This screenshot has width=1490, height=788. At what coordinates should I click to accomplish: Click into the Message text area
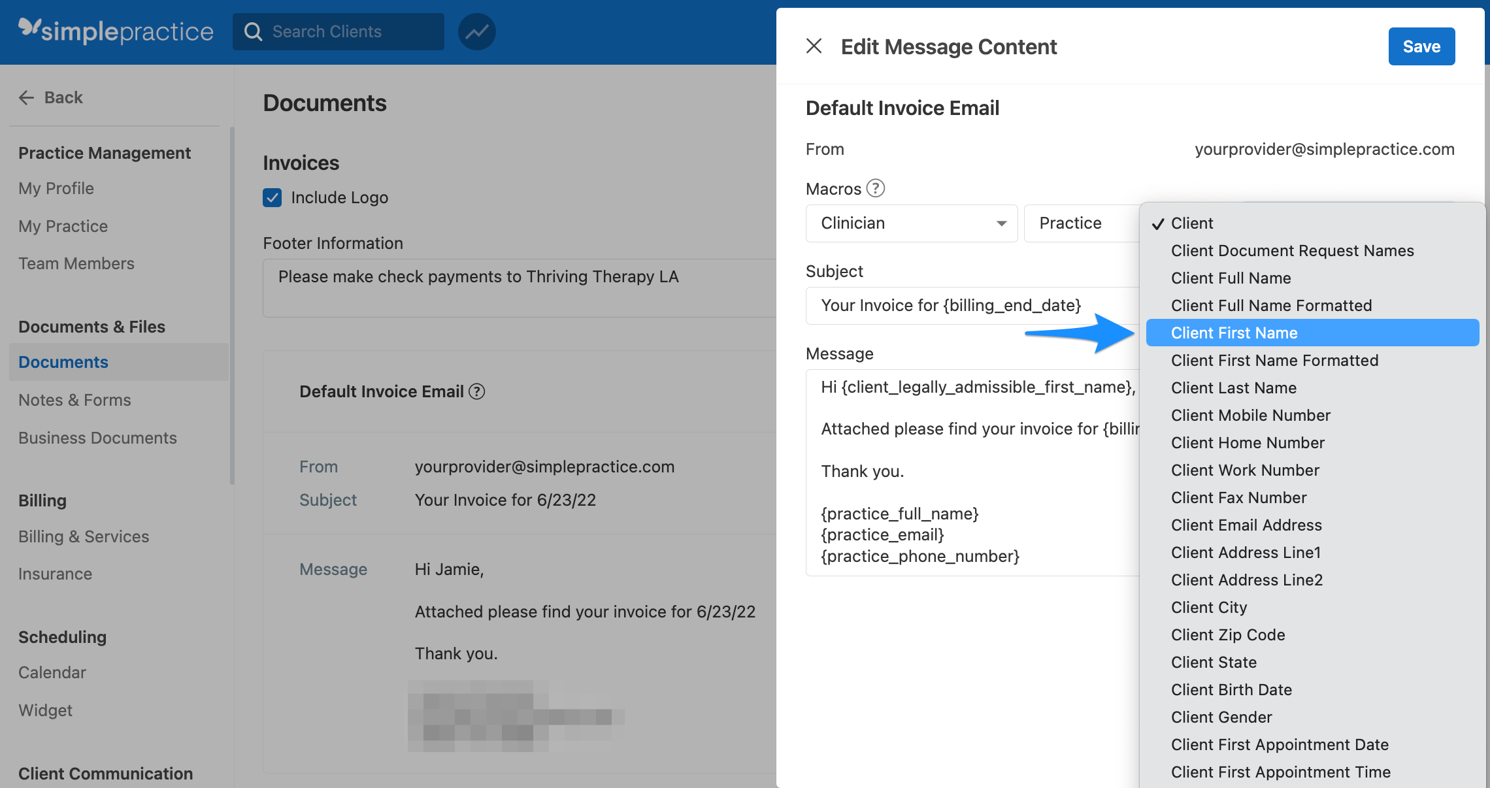pos(972,472)
